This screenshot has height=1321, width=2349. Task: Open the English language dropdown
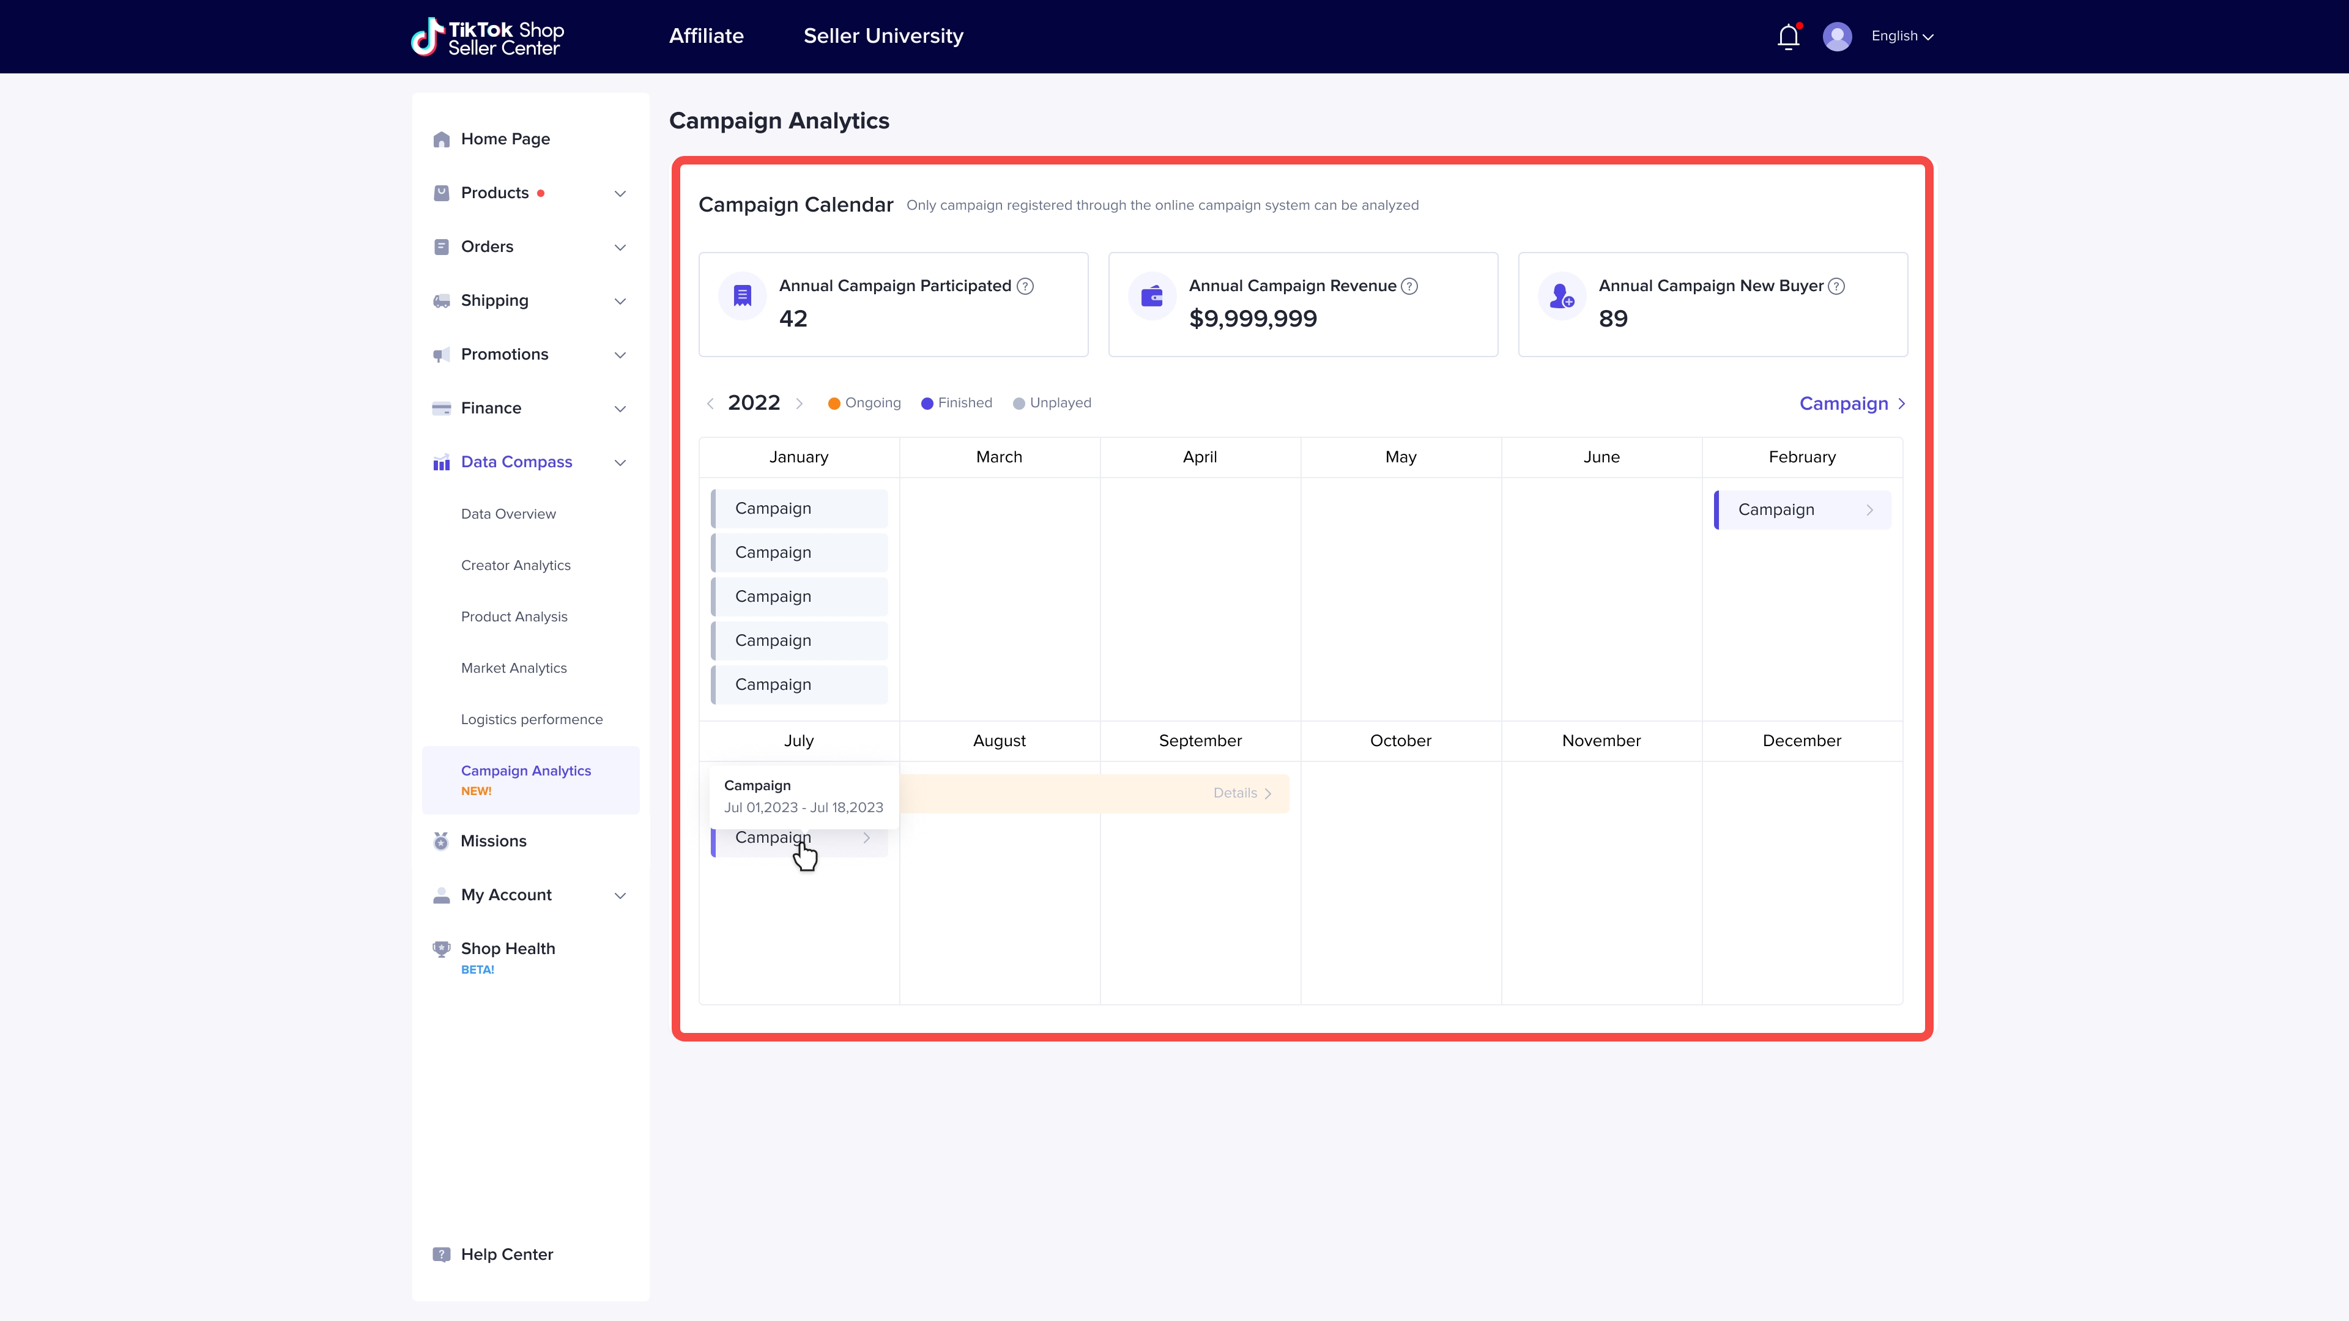point(1902,37)
